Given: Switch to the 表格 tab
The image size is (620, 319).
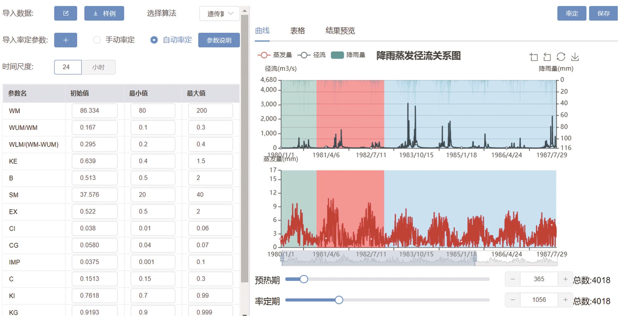Looking at the screenshot, I should 297,31.
